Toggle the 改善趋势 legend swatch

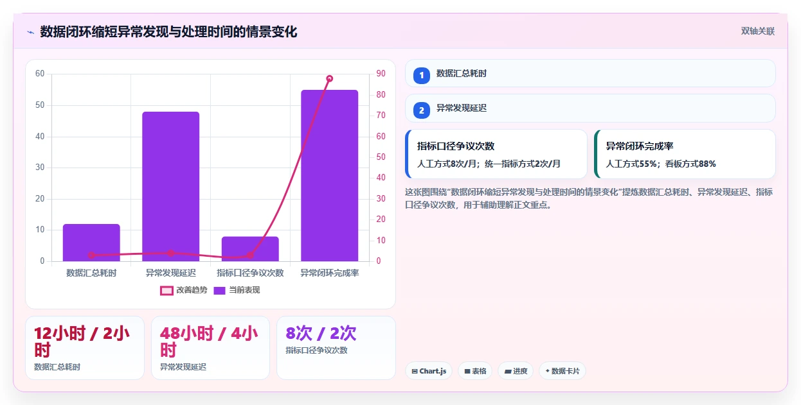pyautogui.click(x=166, y=291)
